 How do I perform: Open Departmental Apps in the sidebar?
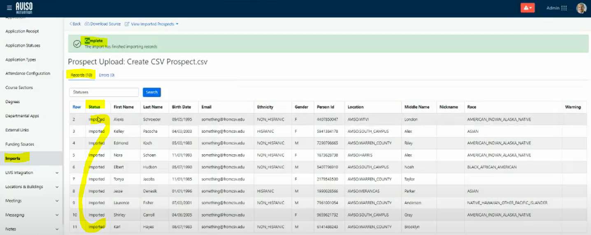click(x=22, y=116)
